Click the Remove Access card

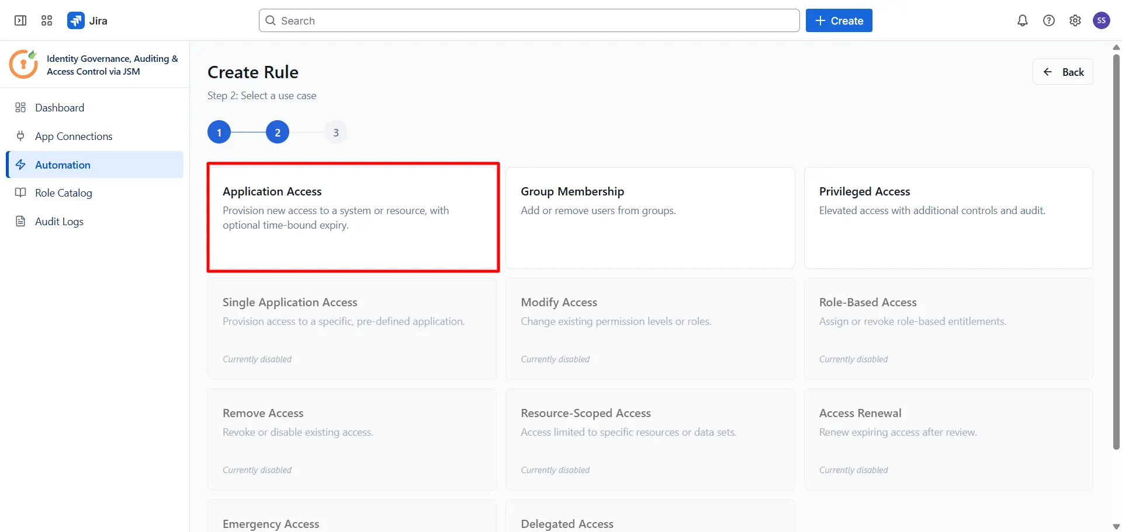(352, 439)
